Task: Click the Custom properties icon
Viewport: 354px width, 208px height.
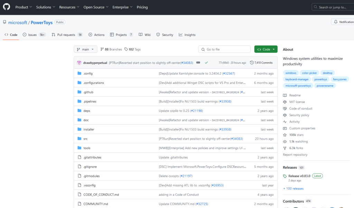Action: (x=285, y=128)
